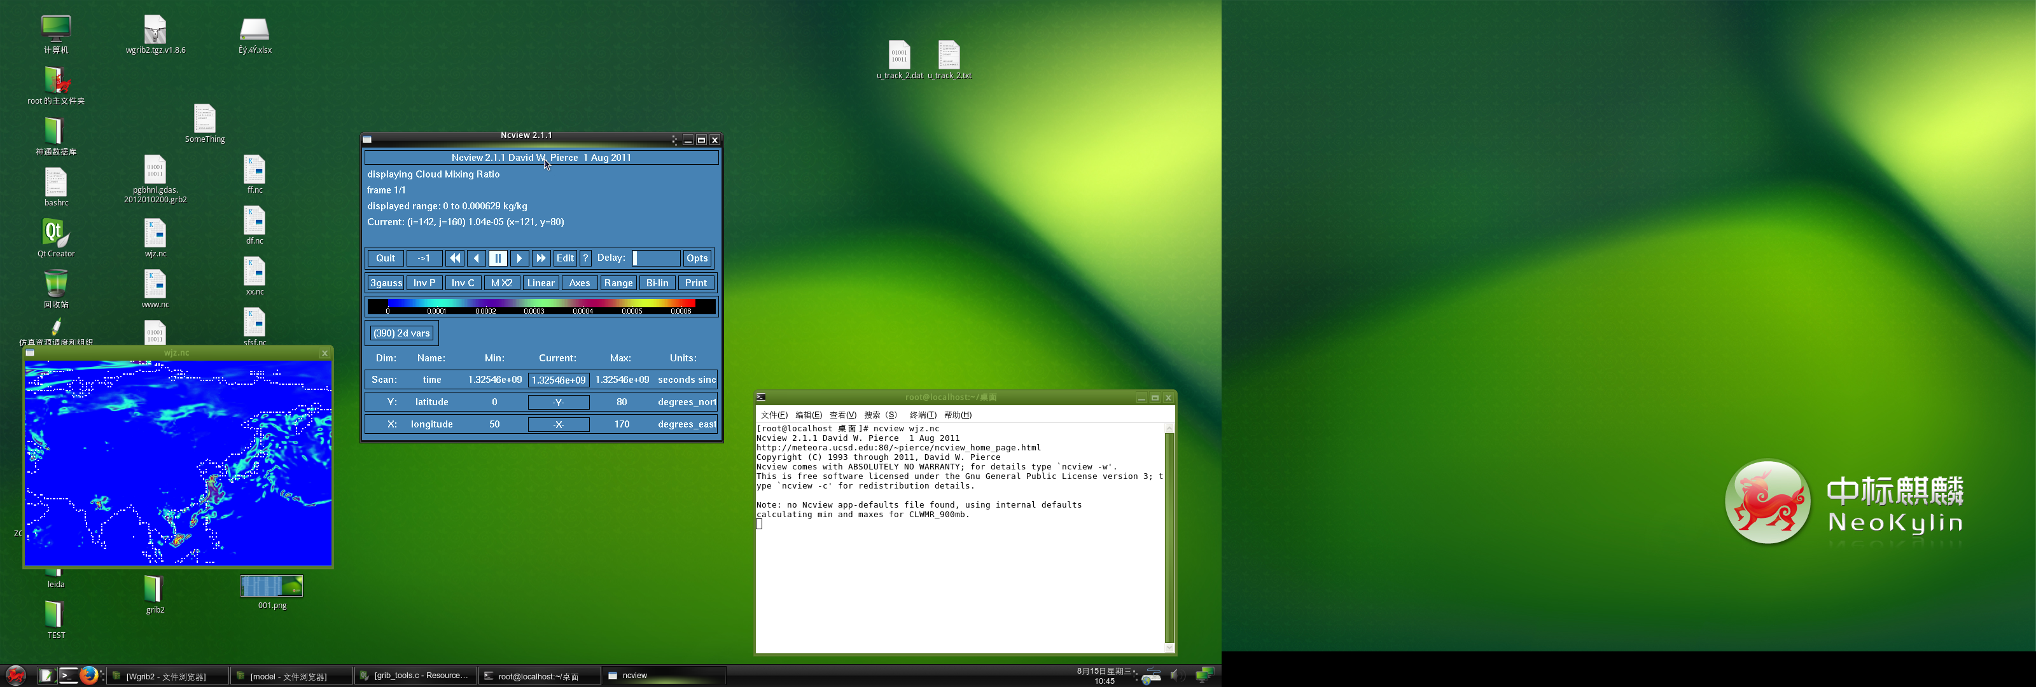Select the 回收站 trash icon
Screen dimensions: 2036x687
(x=56, y=289)
